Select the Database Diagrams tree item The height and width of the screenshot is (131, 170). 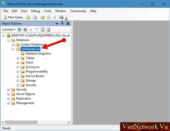click(38, 53)
